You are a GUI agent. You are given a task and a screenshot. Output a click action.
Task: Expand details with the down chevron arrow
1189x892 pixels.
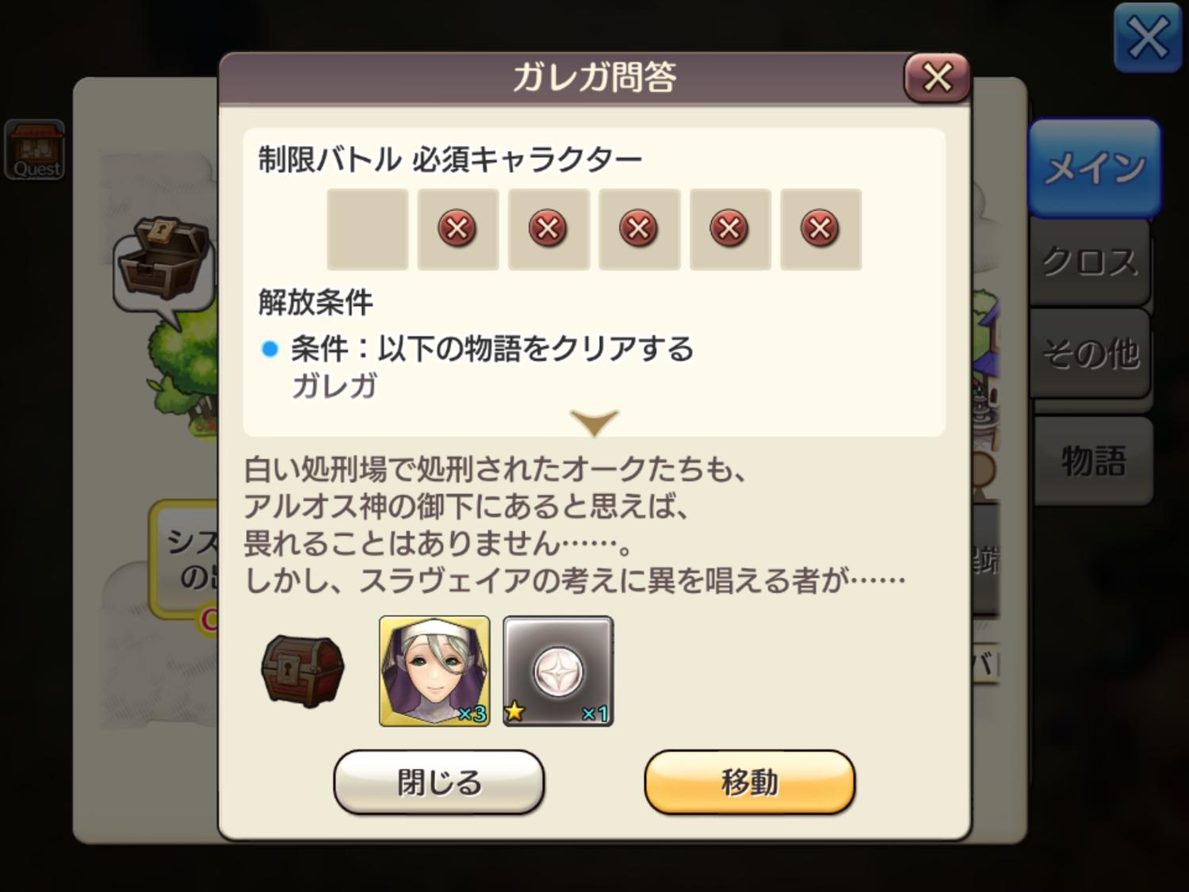[x=594, y=422]
